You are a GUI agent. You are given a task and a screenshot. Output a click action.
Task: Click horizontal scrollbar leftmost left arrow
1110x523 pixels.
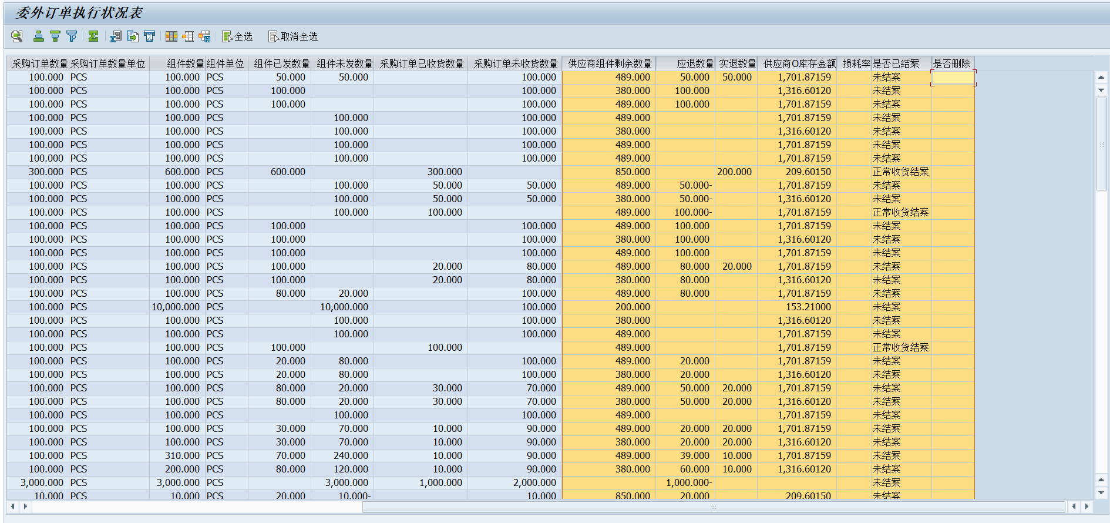12,506
